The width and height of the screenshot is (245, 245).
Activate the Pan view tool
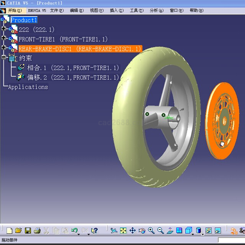(x=132, y=230)
